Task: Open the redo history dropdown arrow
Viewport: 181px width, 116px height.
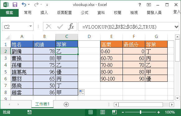Action: pos(41,5)
